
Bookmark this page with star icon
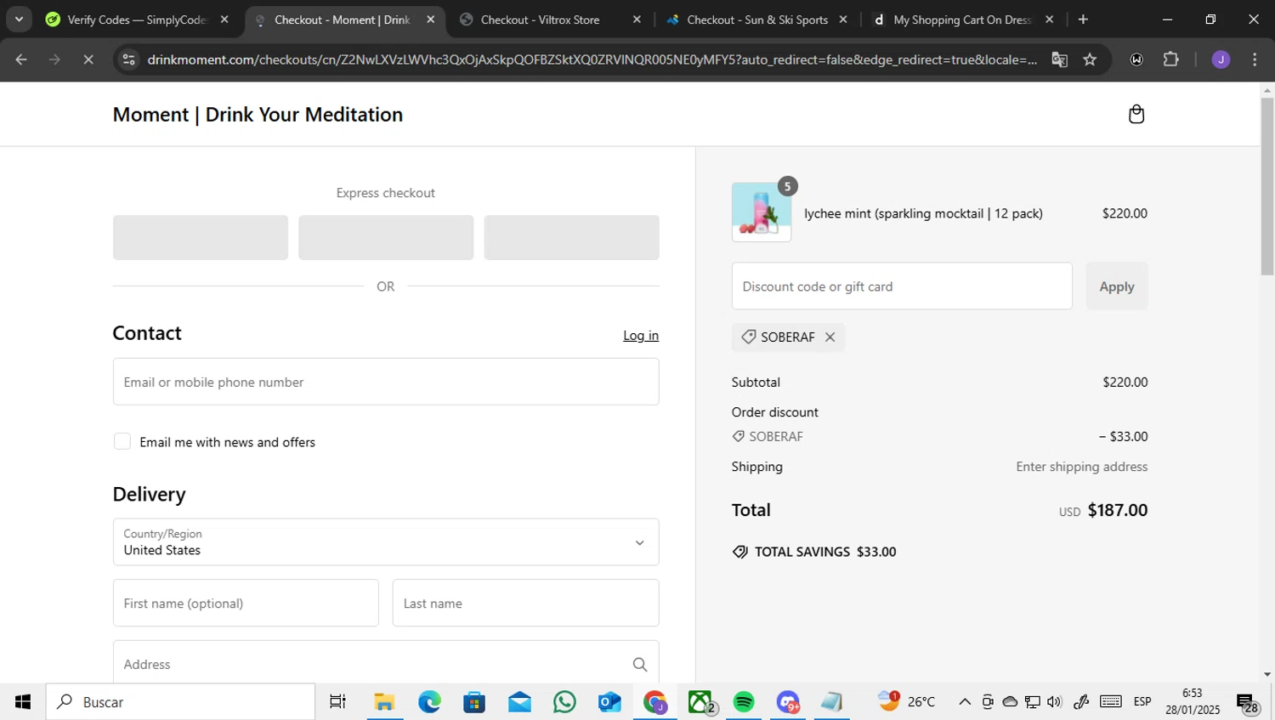(x=1090, y=60)
